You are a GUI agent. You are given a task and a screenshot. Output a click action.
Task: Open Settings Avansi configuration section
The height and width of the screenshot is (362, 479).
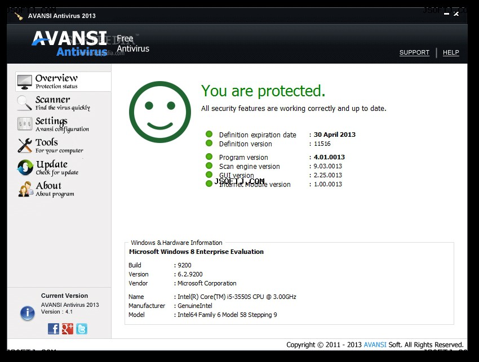coord(63,124)
